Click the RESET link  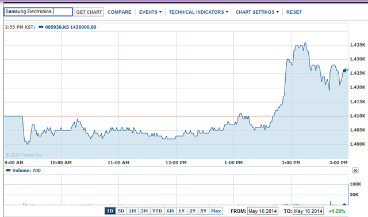(294, 12)
